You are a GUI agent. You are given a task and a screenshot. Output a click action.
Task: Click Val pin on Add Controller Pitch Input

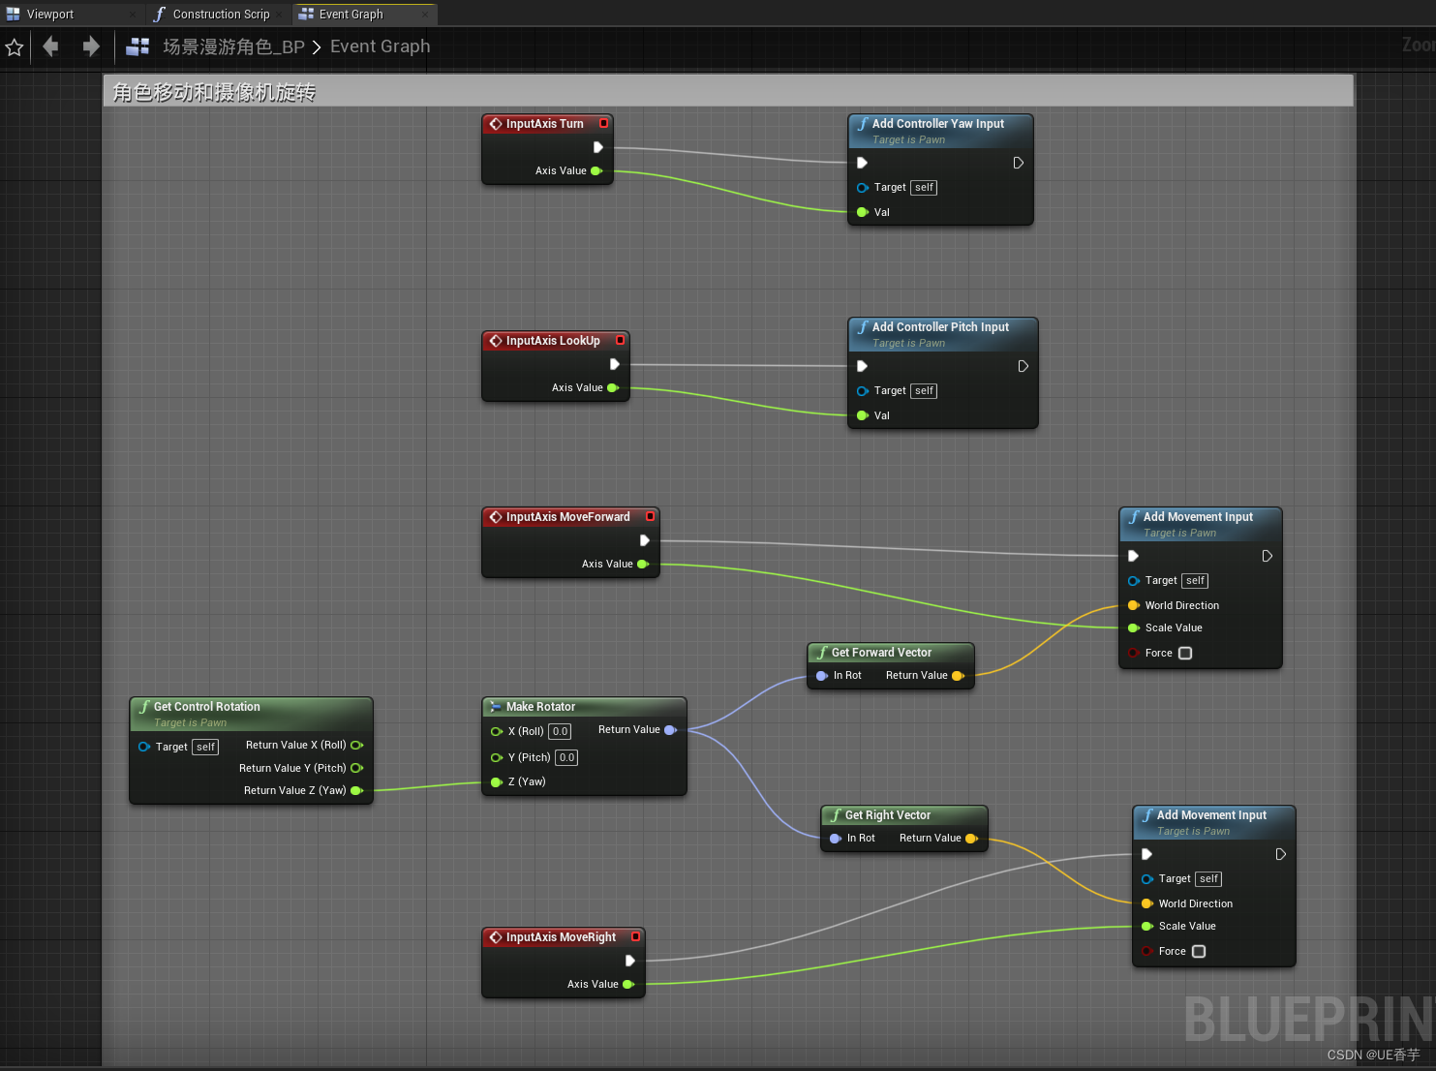click(x=863, y=415)
